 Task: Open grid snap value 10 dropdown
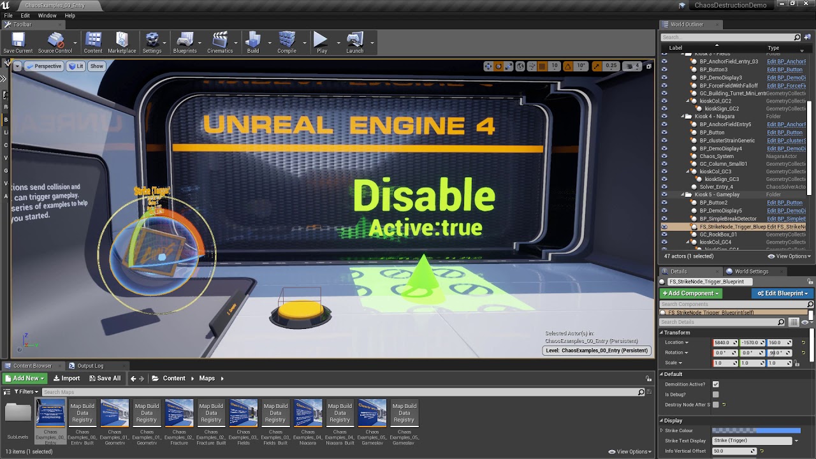[x=554, y=66]
